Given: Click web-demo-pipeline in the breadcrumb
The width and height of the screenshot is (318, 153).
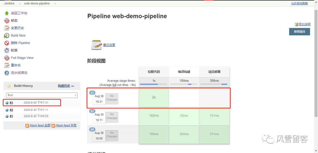Looking at the screenshot, I should coord(37,4).
